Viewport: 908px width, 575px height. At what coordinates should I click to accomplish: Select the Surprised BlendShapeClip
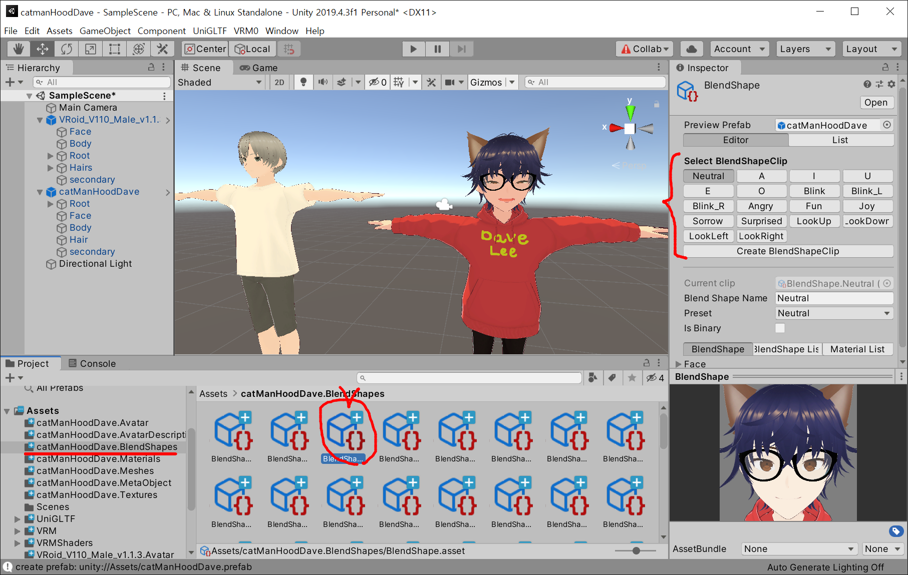[761, 221]
